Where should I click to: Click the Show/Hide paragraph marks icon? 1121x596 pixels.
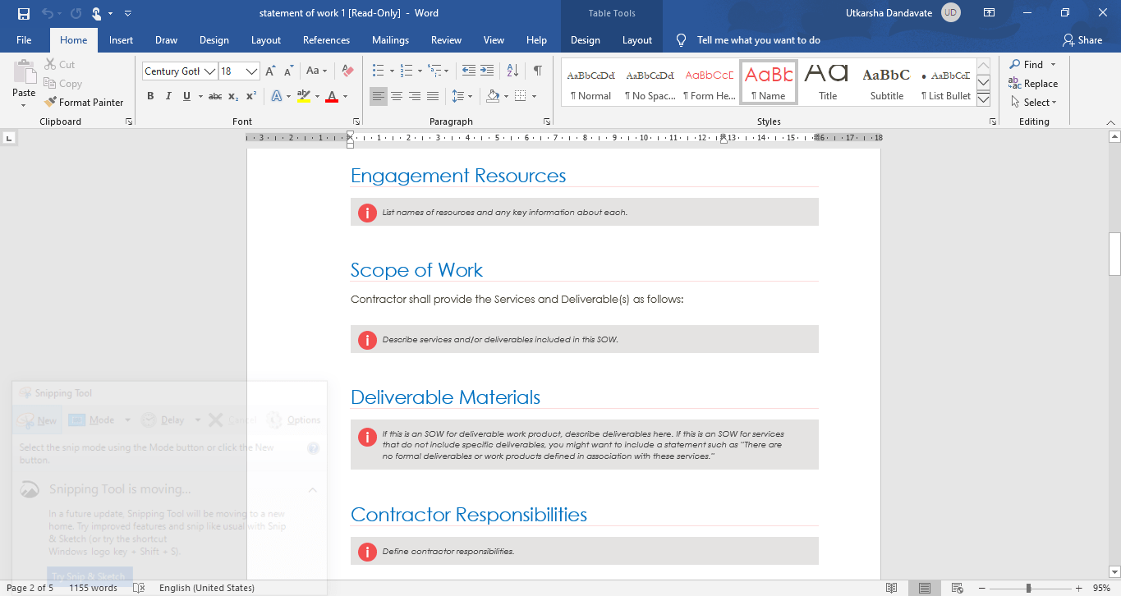coord(537,71)
